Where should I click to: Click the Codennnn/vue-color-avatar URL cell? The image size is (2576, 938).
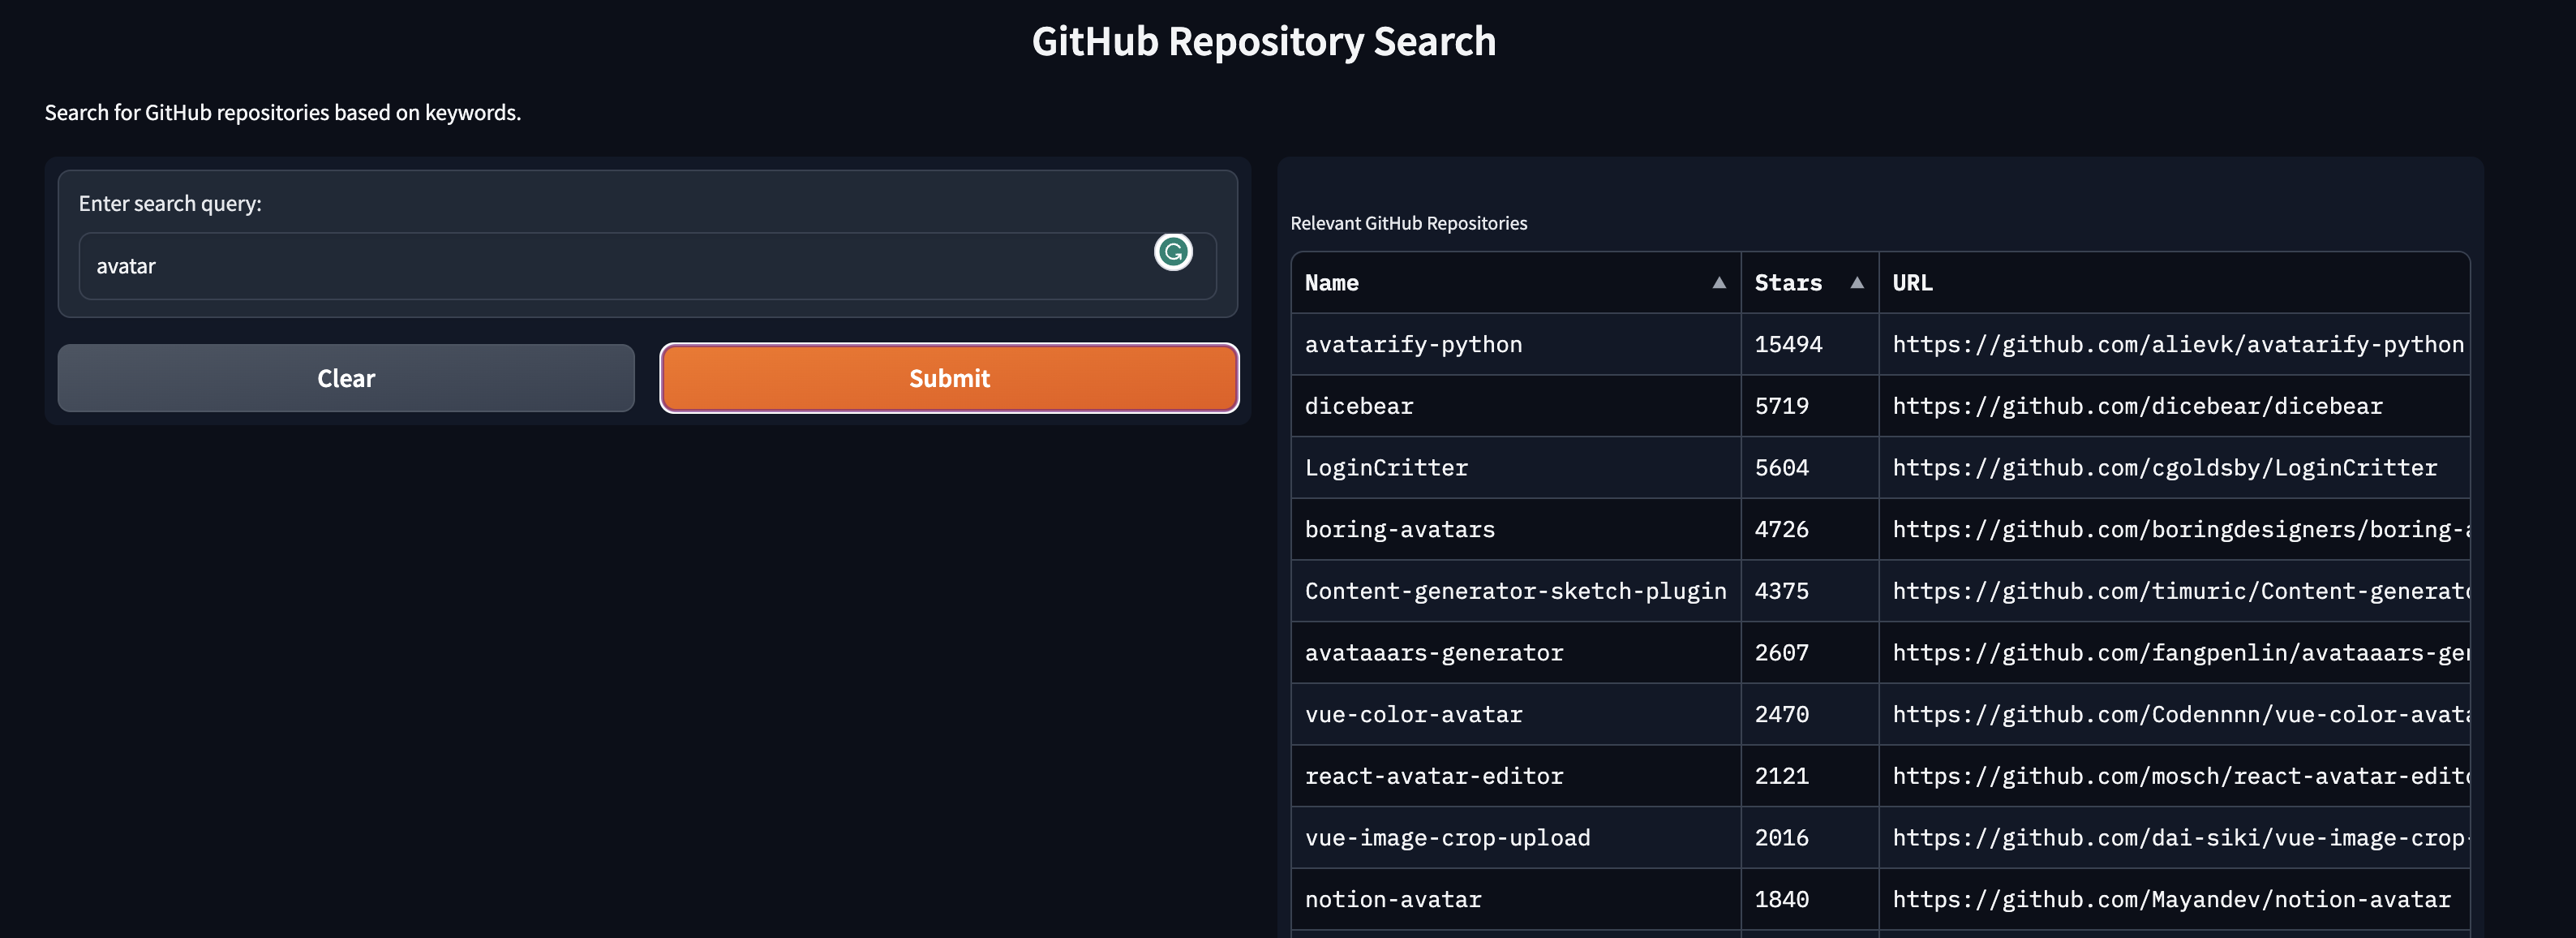tap(2174, 714)
